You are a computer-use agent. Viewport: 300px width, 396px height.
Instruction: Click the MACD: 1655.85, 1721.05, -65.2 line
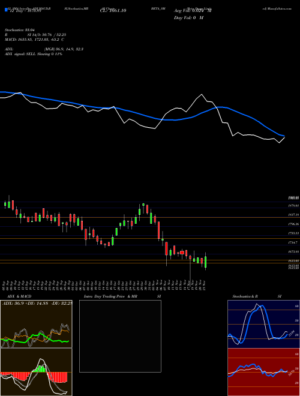(34, 40)
